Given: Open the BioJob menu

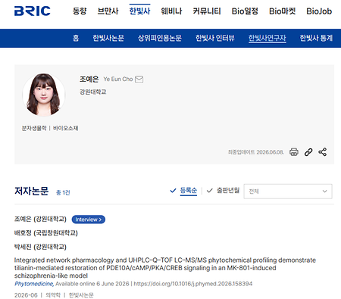Looking at the screenshot, I should (319, 11).
